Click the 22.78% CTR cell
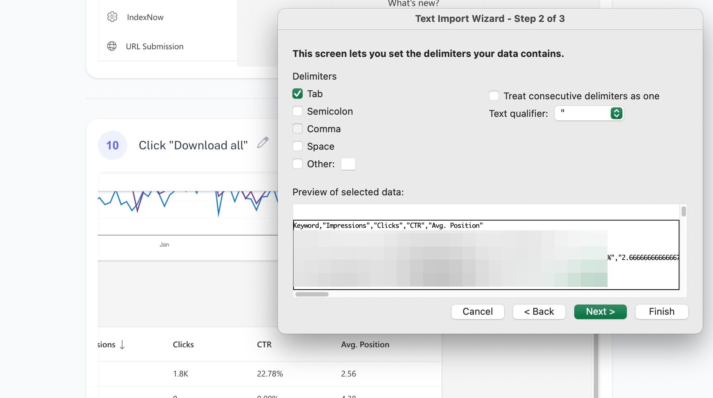This screenshot has height=398, width=713. click(270, 374)
